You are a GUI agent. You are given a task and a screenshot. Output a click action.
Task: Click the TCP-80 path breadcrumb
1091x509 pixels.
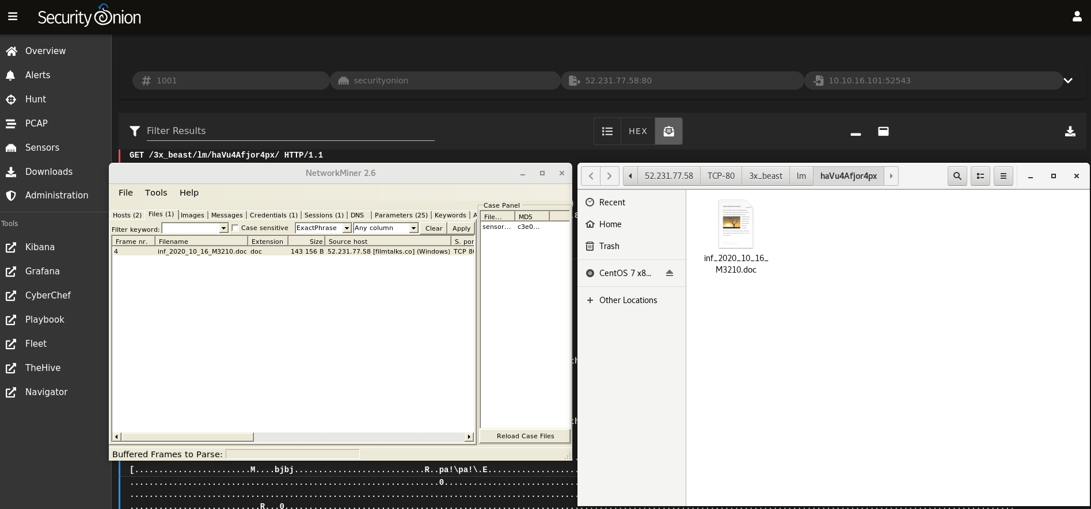[721, 176]
